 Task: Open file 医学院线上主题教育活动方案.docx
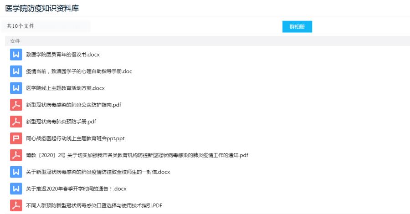(65, 88)
